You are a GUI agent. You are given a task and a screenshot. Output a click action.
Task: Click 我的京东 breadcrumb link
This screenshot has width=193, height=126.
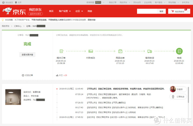(5, 26)
